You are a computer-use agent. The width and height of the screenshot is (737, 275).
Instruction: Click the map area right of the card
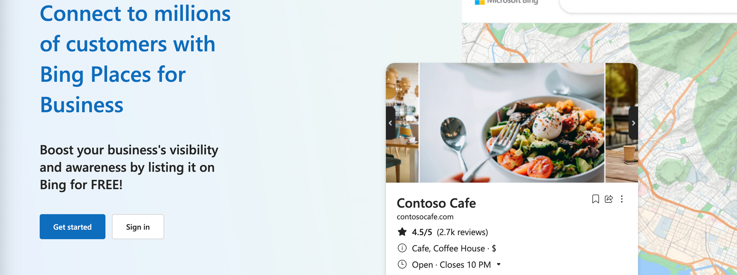(x=688, y=147)
